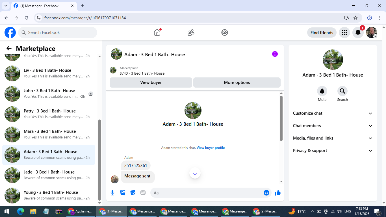Open Mara 3 Bed 1 Bath conversation

point(49,134)
